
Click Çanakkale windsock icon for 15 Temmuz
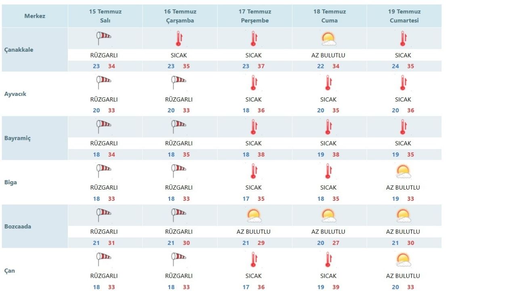click(103, 39)
